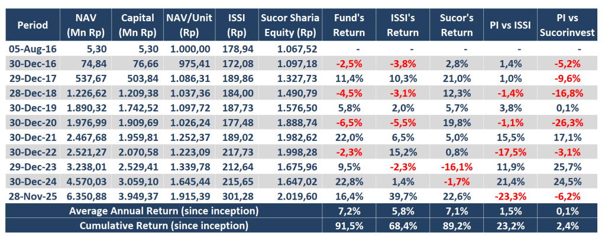605x241 pixels.
Task: Click the Period column header
Action: click(x=33, y=25)
